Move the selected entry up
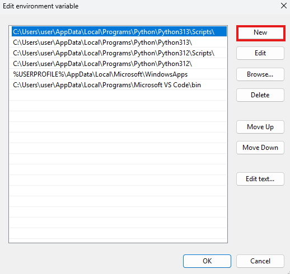This screenshot has height=274, width=290. (260, 127)
